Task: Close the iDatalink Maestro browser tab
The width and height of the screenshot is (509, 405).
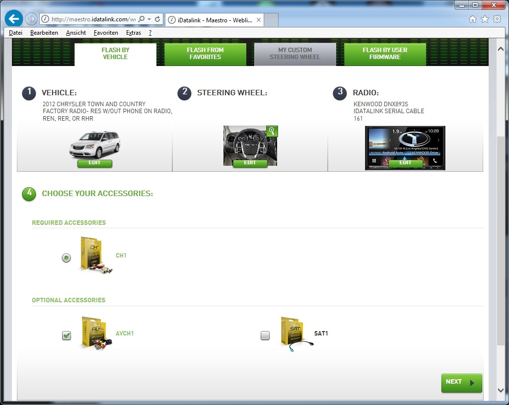Action: [258, 20]
